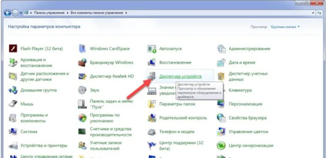This screenshot has width=326, height=158.
Task: Open the Свойства браузера link text
Action: click(x=247, y=118)
